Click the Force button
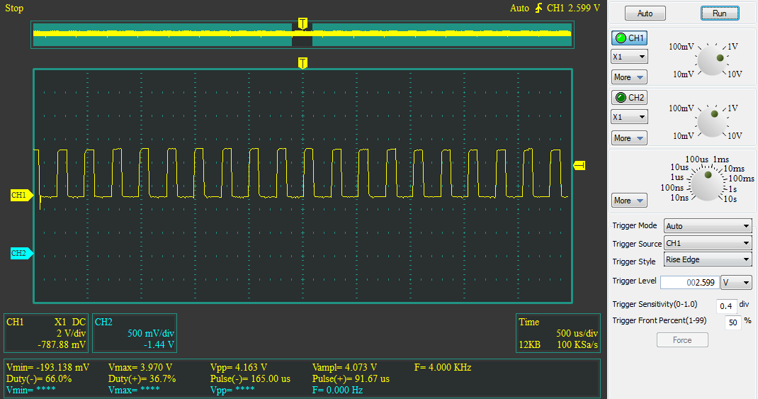The width and height of the screenshot is (758, 399). click(682, 340)
